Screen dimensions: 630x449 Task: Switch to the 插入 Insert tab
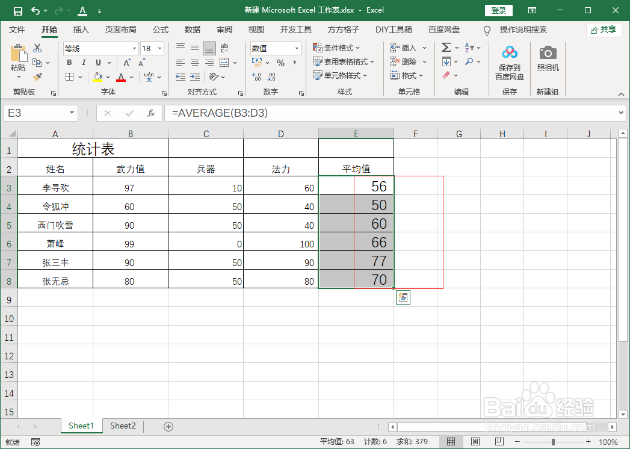81,29
